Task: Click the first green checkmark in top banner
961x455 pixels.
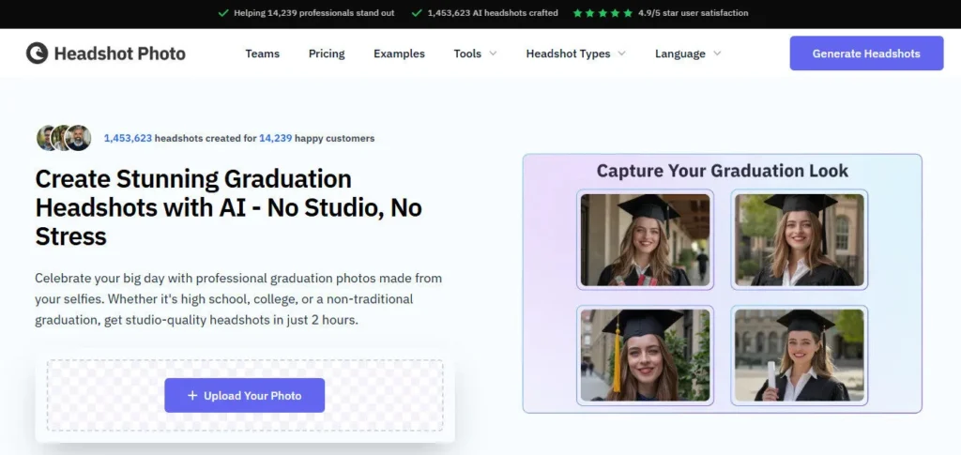Action: pyautogui.click(x=223, y=13)
